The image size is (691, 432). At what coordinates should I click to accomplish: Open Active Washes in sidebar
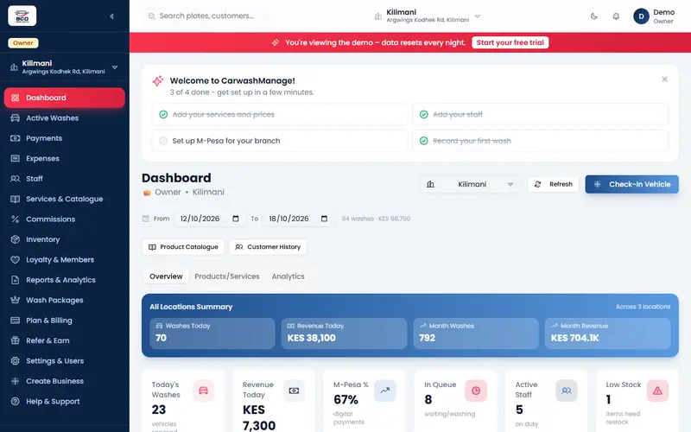click(64, 118)
